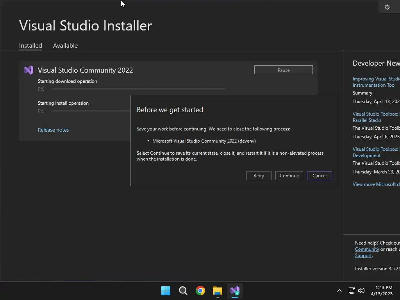The width and height of the screenshot is (400, 300).
Task: Launch Google Chrome from the taskbar
Action: 200,291
